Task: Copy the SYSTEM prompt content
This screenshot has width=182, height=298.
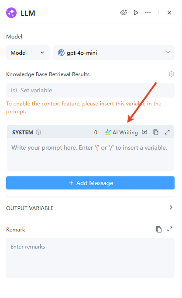Action: click(156, 132)
